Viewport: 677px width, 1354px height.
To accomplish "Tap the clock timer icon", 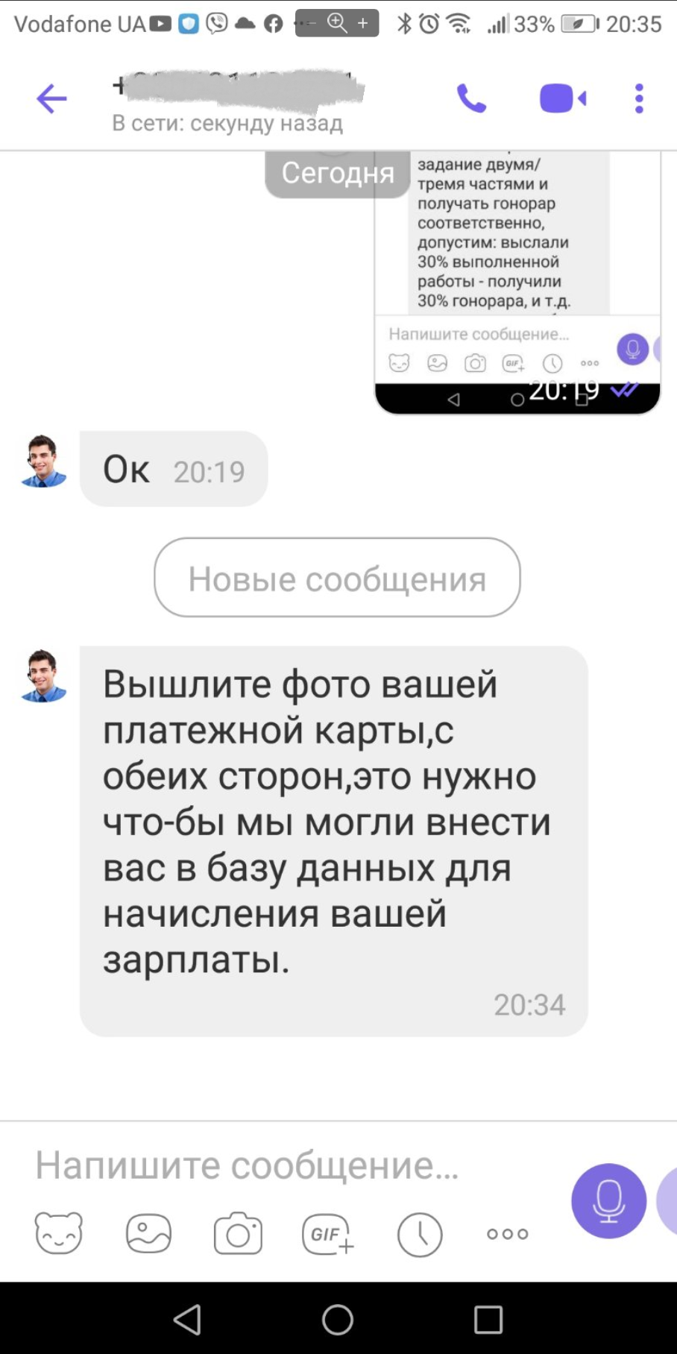I will tap(420, 1234).
